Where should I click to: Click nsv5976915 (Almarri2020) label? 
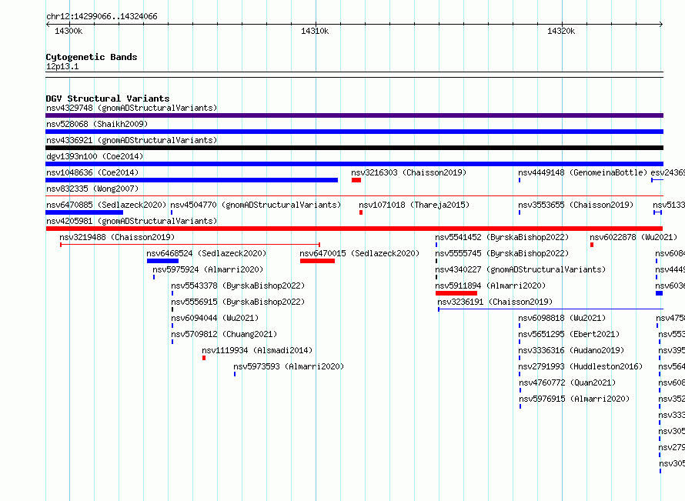click(574, 399)
